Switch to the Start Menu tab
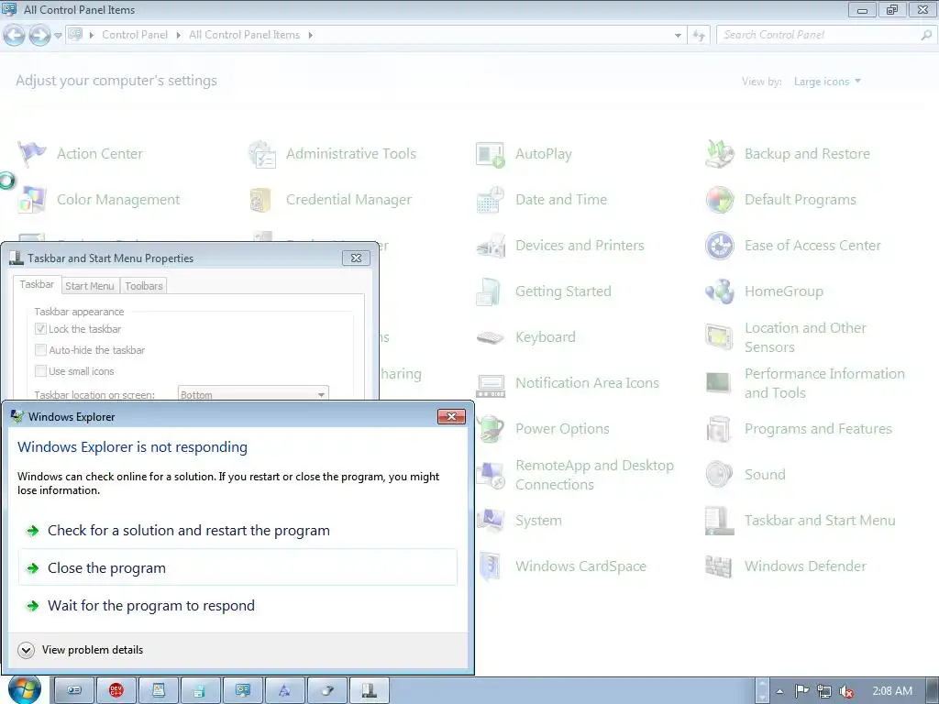This screenshot has height=704, width=939. tap(89, 286)
